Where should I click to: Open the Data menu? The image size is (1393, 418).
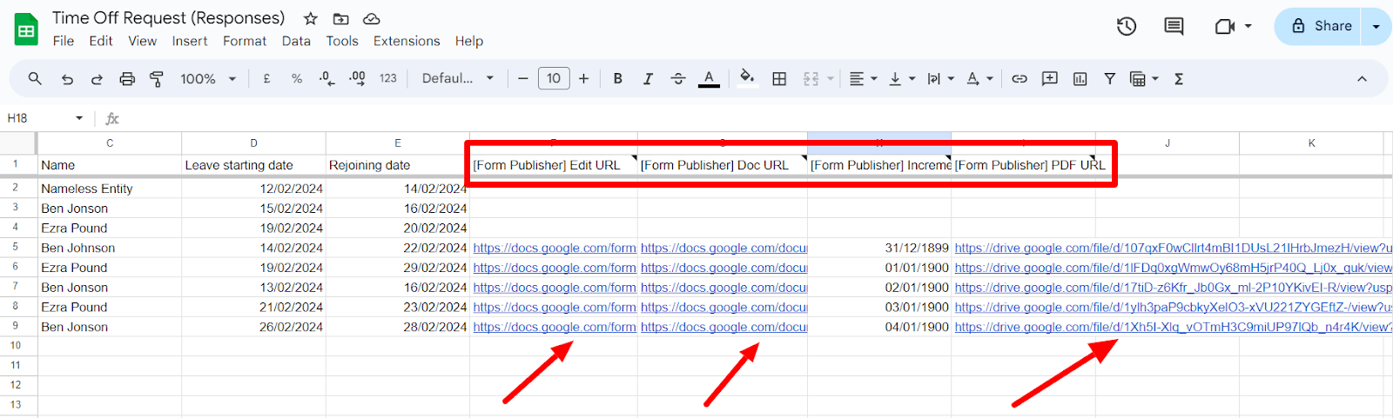[296, 41]
